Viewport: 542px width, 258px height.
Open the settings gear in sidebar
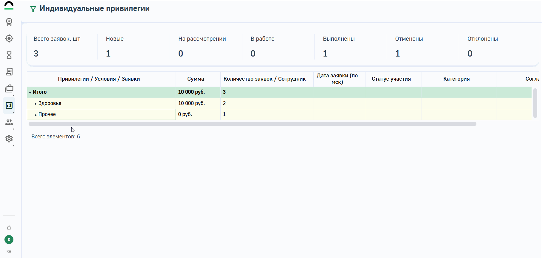point(9,139)
